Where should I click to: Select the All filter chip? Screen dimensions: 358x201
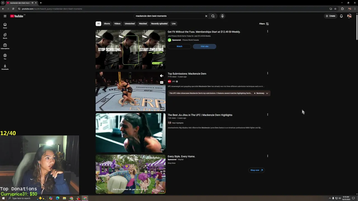(x=98, y=24)
